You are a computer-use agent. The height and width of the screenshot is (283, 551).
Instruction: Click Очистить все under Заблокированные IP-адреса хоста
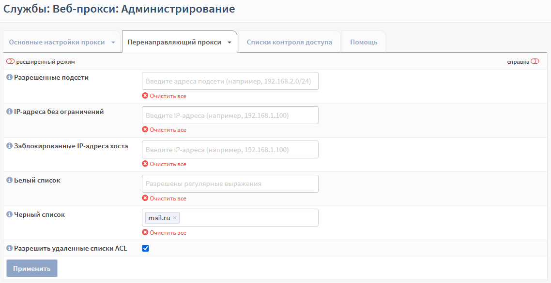(x=168, y=165)
